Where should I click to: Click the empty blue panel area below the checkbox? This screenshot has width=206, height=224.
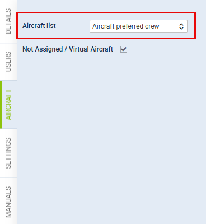[111, 138]
